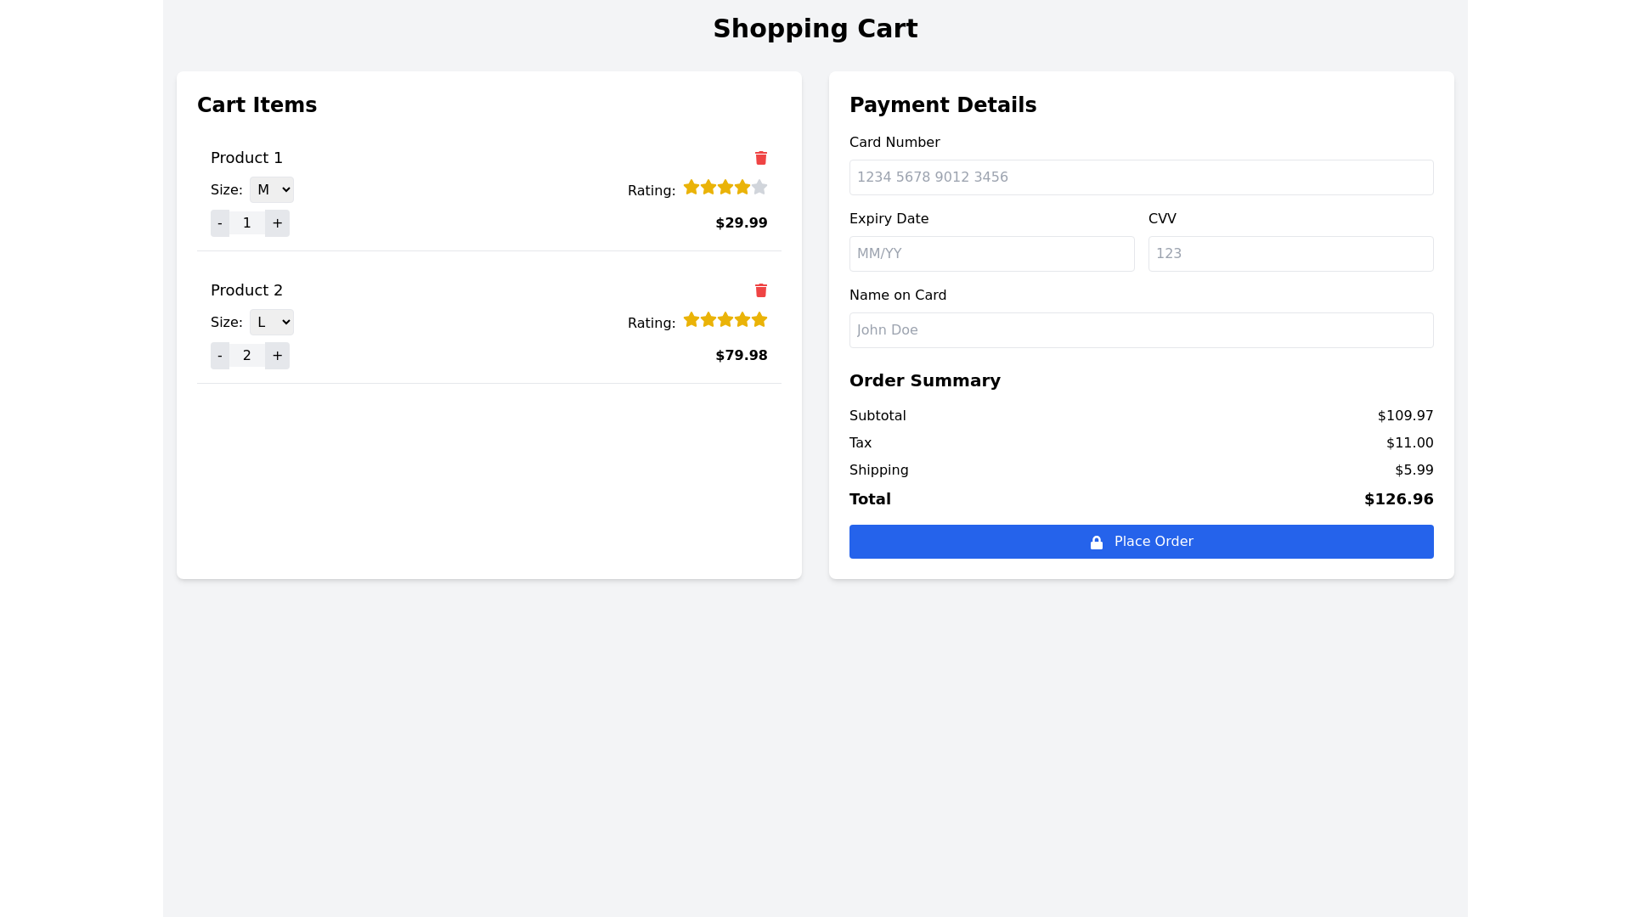Click the lock icon on the Place Order button
The height and width of the screenshot is (917, 1631).
1097,542
